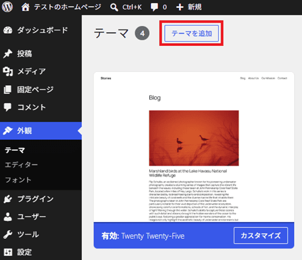Click the WordPress logo icon
This screenshot has height=260, width=302.
click(7, 7)
